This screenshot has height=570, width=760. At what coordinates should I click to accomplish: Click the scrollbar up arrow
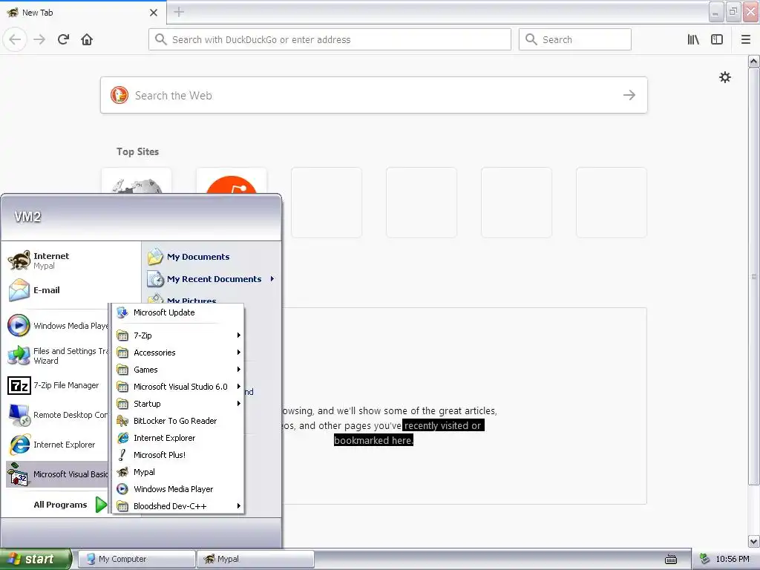[754, 61]
